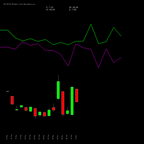
Task: Click the close value 'C: 7.15'
Action: pos(50,7)
